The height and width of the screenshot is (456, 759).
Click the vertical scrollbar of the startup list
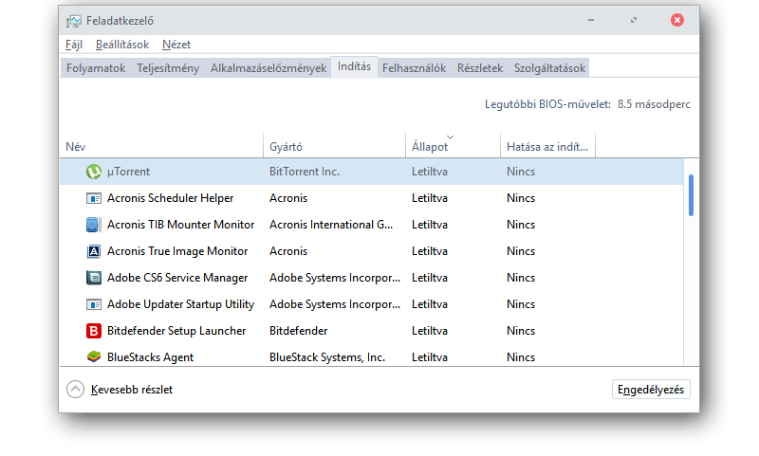pyautogui.click(x=691, y=194)
